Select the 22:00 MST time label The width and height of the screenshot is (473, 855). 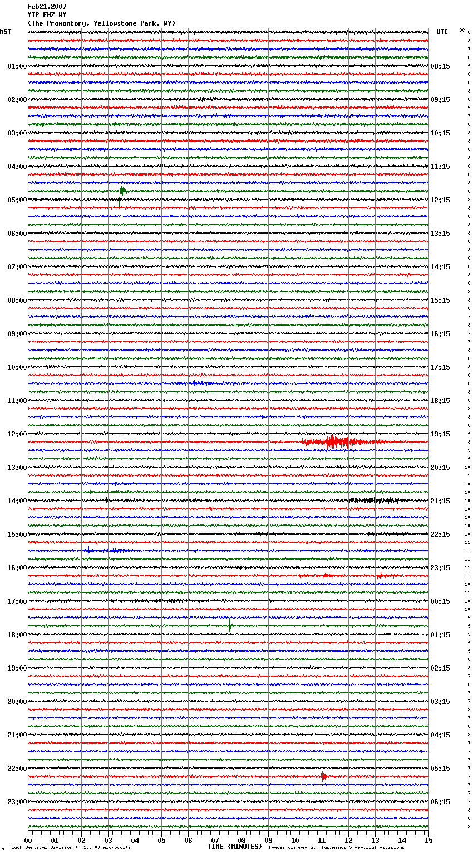(17, 769)
